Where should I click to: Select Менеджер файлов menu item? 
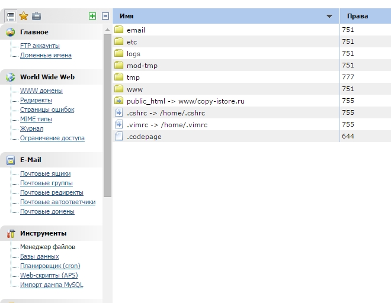point(47,247)
